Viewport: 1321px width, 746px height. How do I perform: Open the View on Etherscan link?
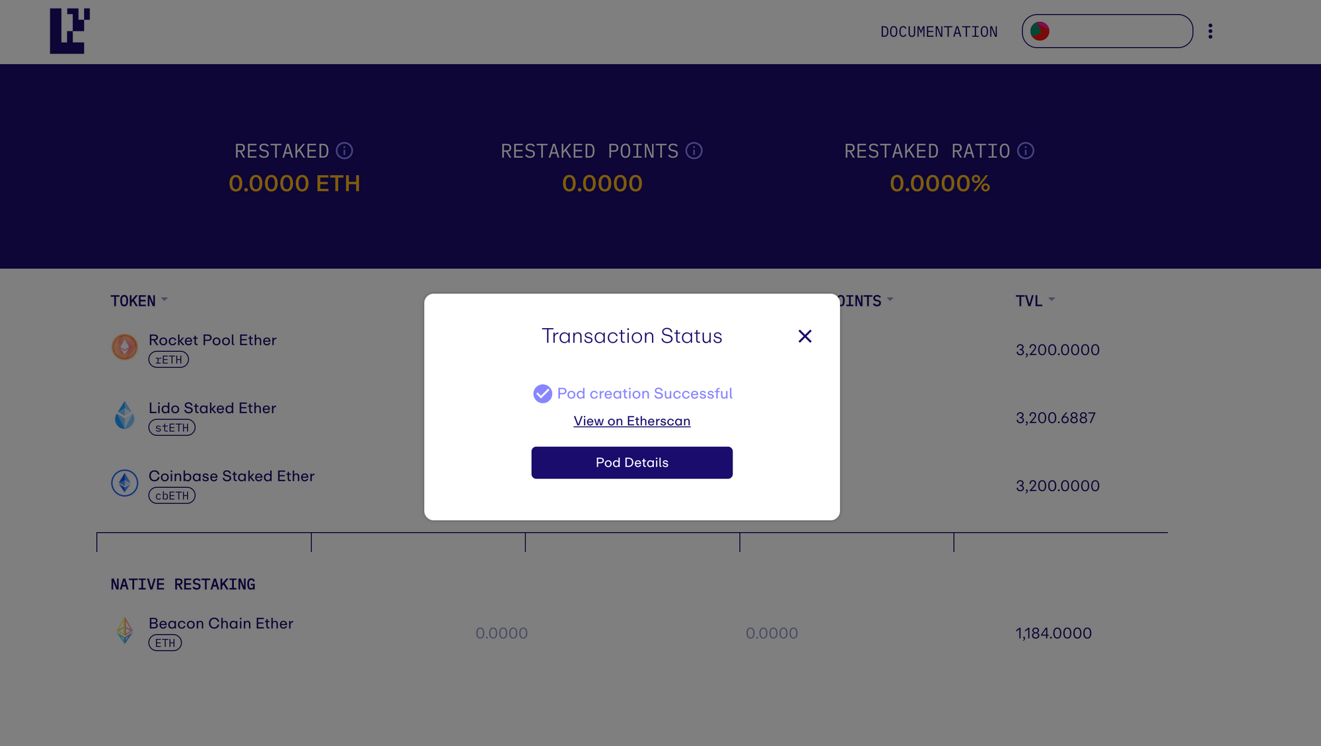coord(631,421)
